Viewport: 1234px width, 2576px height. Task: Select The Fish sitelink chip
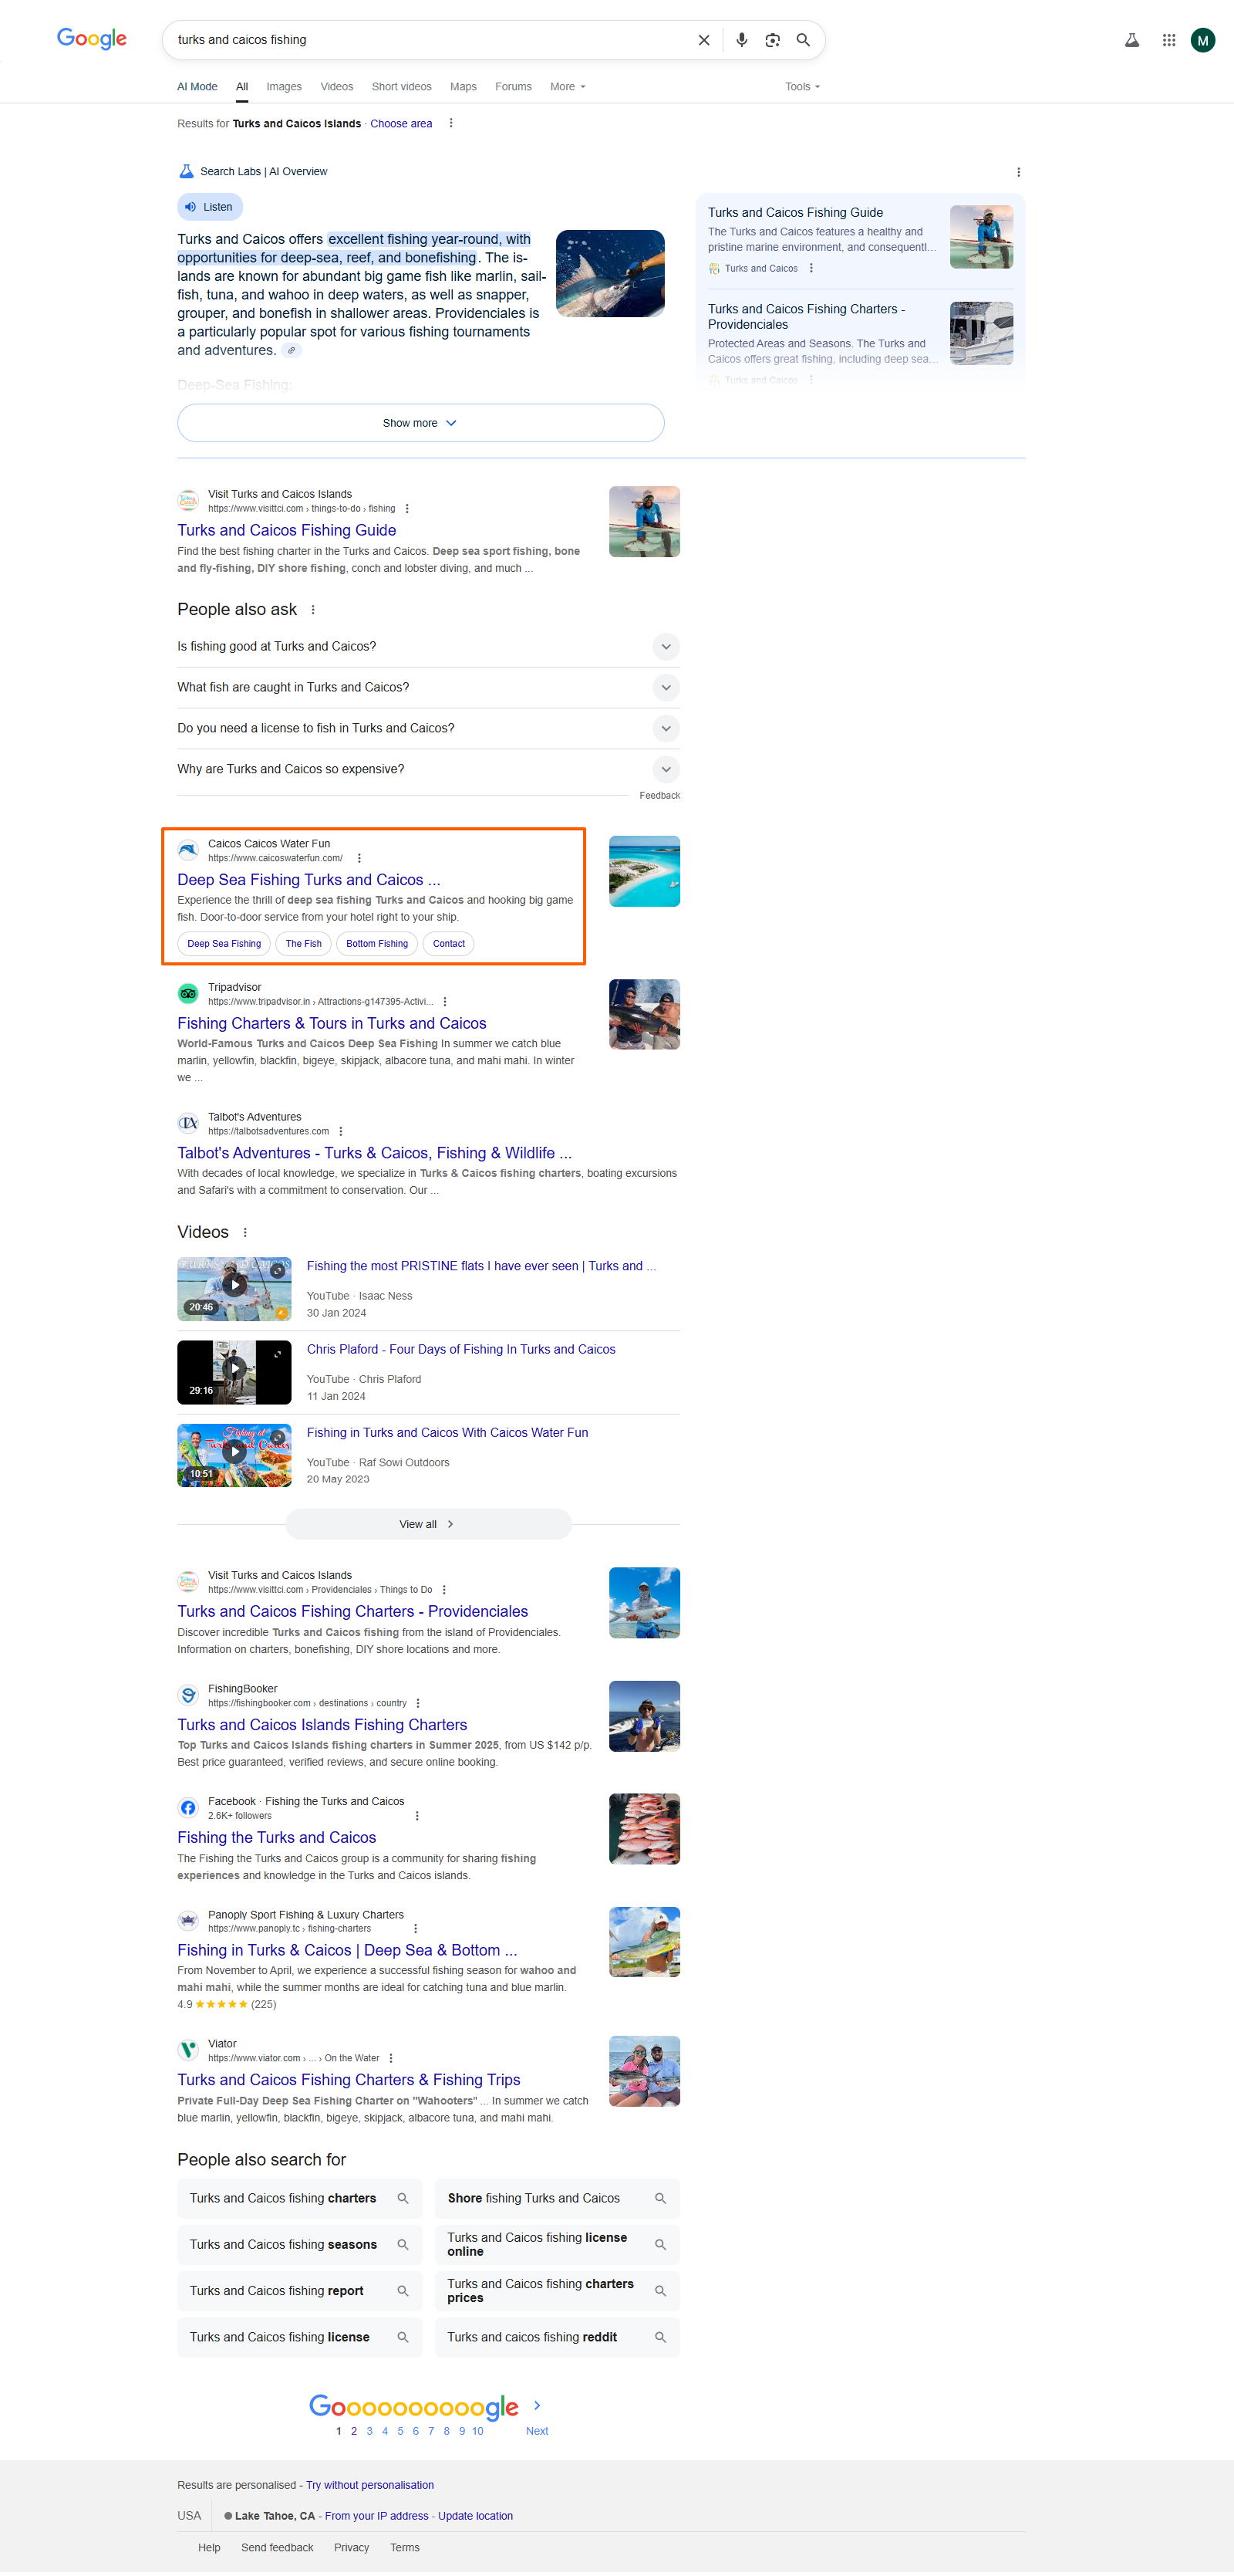[x=304, y=944]
